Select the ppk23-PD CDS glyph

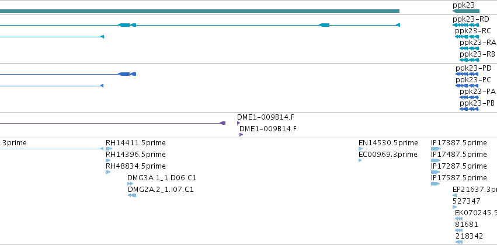tap(467, 74)
